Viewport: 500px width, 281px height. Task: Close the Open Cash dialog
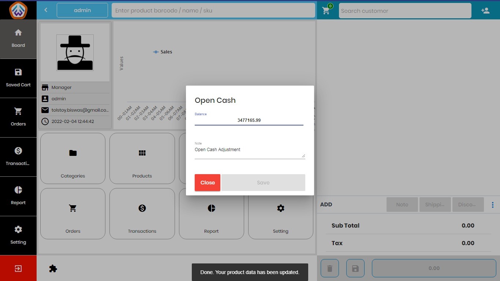click(x=207, y=183)
